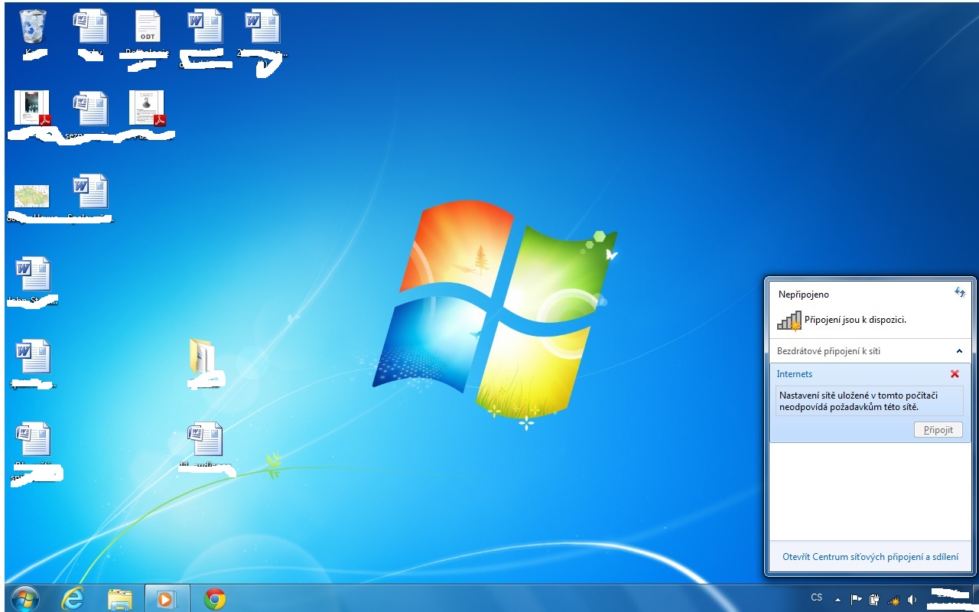This screenshot has height=612, width=979.
Task: Open the ODT document icon on the desktop
Action: [x=148, y=27]
